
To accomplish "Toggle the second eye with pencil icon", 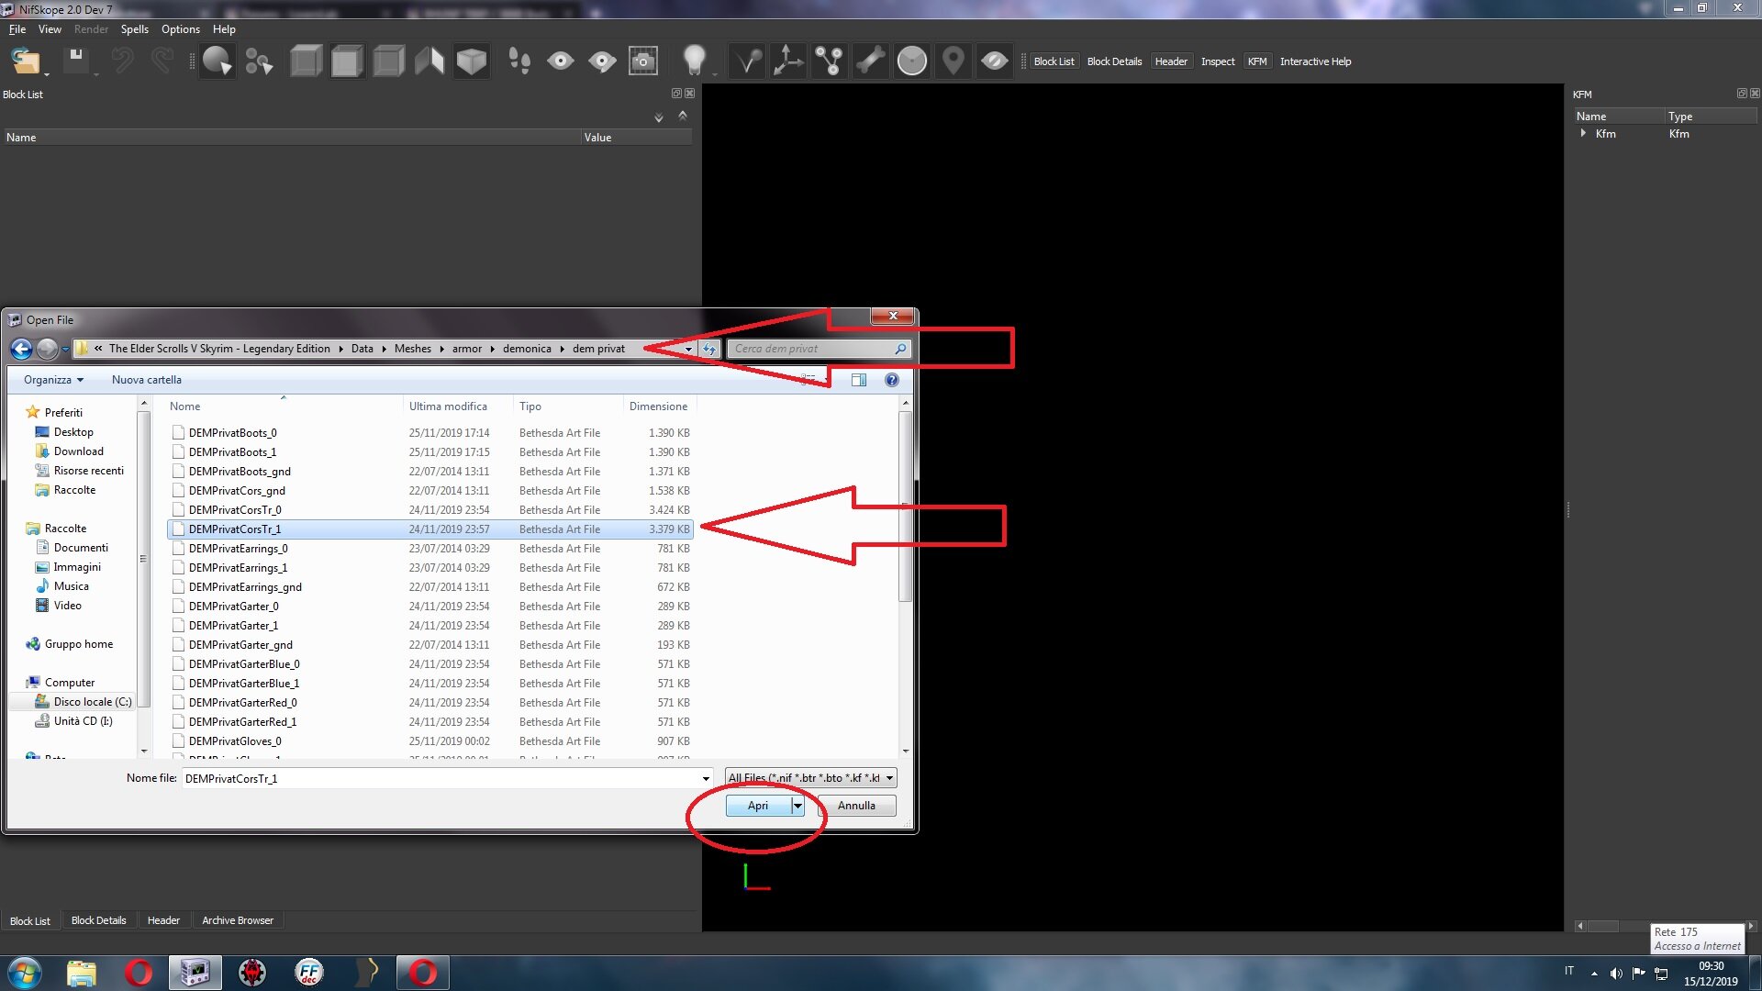I will point(602,61).
